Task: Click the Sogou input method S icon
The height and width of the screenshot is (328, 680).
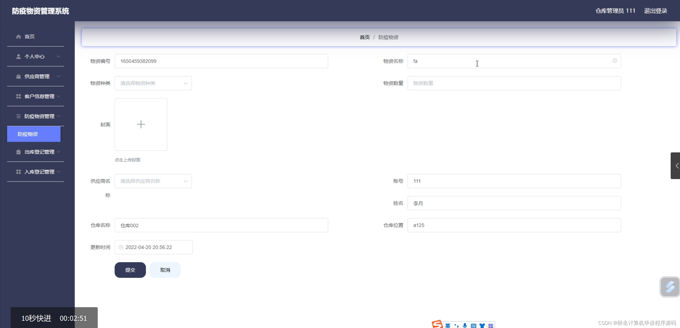Action: (437, 324)
